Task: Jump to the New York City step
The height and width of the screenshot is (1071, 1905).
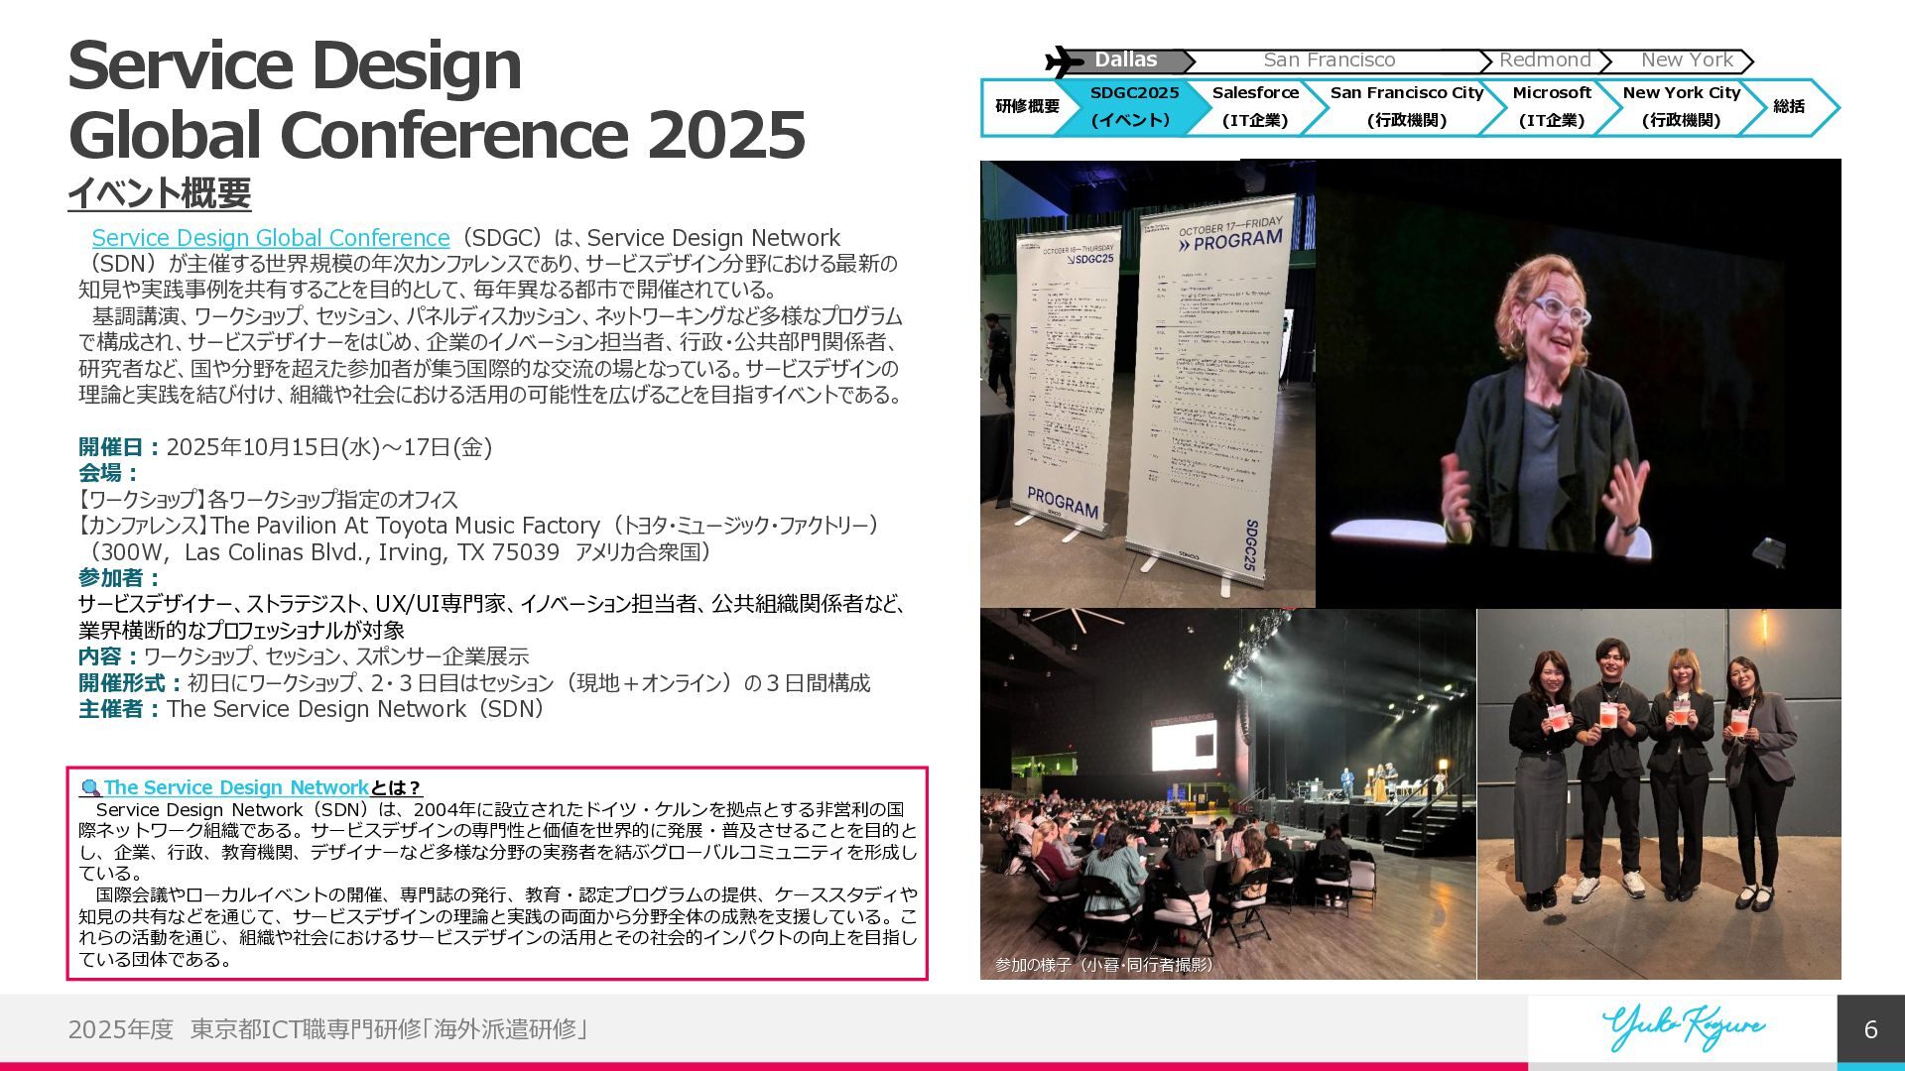Action: (1681, 106)
